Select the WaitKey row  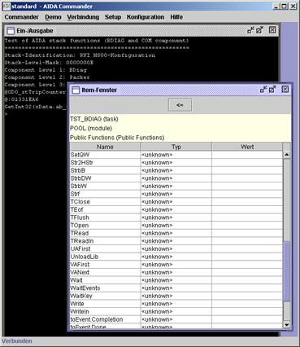click(176, 296)
